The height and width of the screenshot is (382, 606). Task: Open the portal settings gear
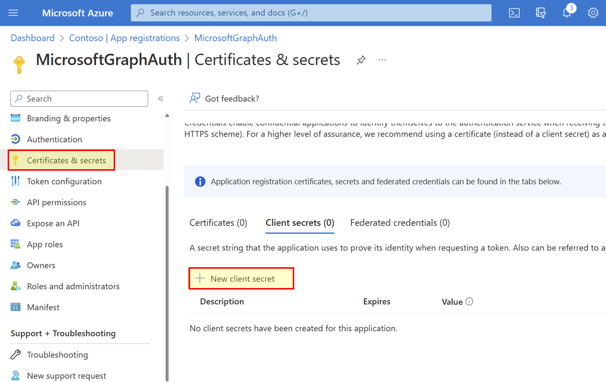593,13
